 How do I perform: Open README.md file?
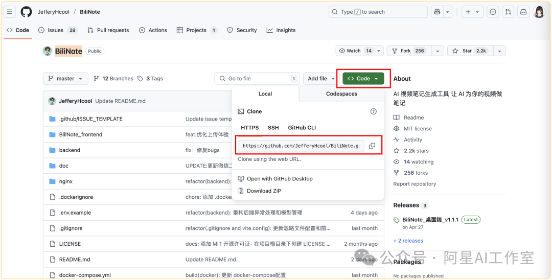click(x=75, y=260)
